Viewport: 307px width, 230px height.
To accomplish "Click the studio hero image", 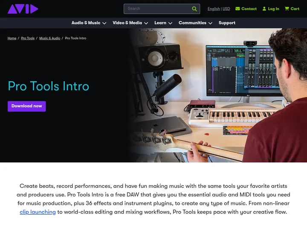I will point(218,95).
